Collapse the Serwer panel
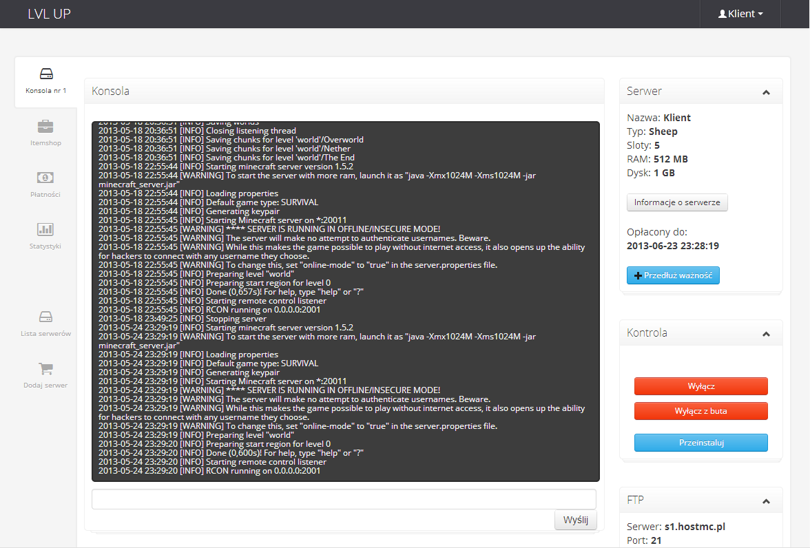810x548 pixels. 766,92
